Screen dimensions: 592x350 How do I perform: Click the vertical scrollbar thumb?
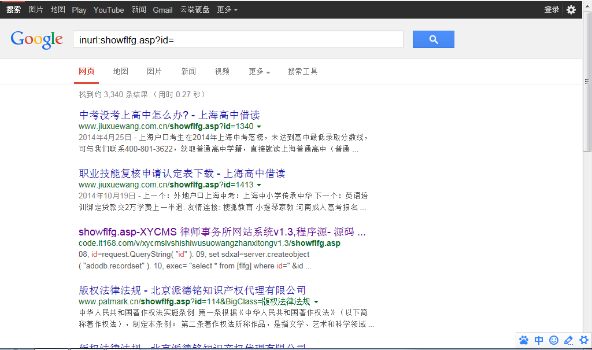click(x=587, y=81)
